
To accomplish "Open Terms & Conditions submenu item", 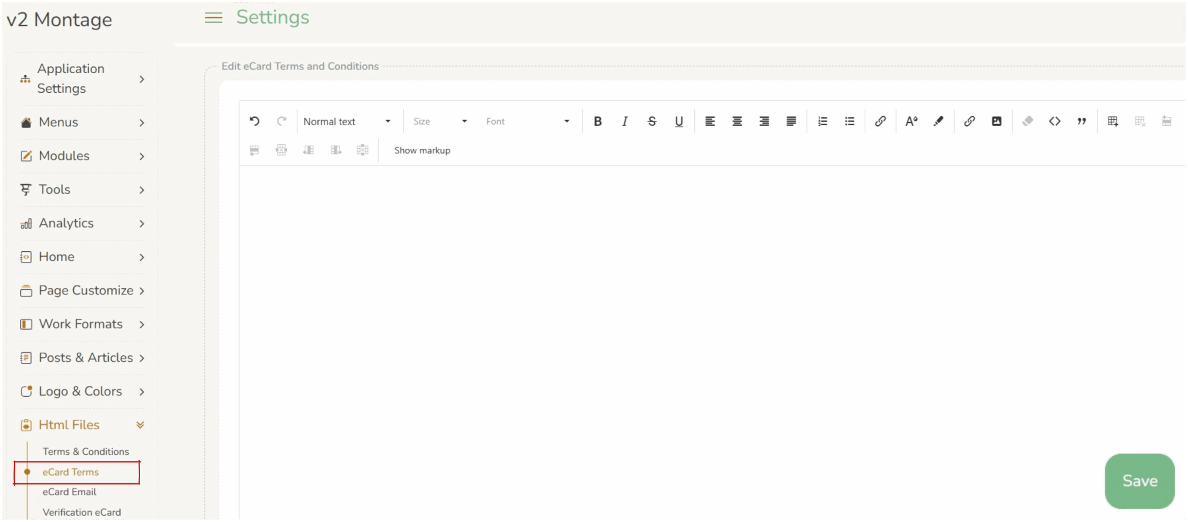I will tap(86, 452).
